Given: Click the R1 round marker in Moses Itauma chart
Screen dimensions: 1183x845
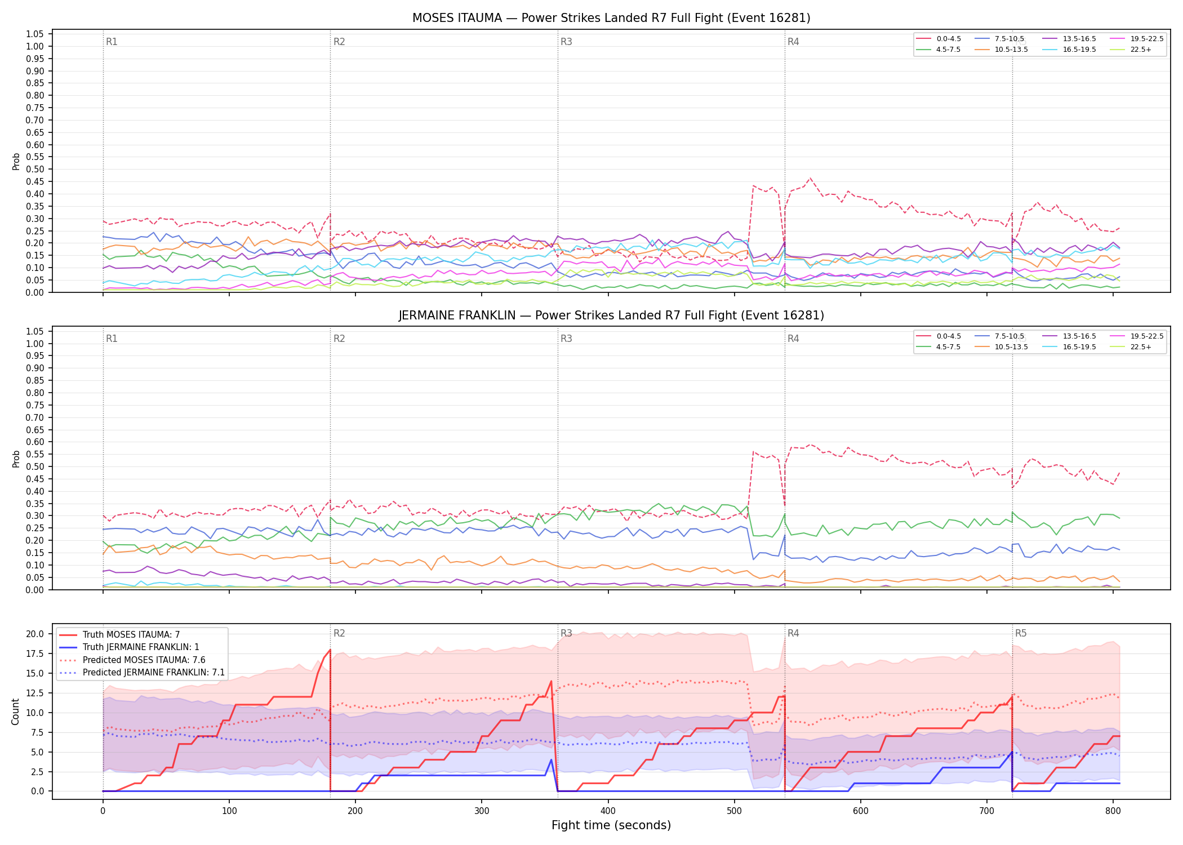Looking at the screenshot, I should (x=112, y=42).
